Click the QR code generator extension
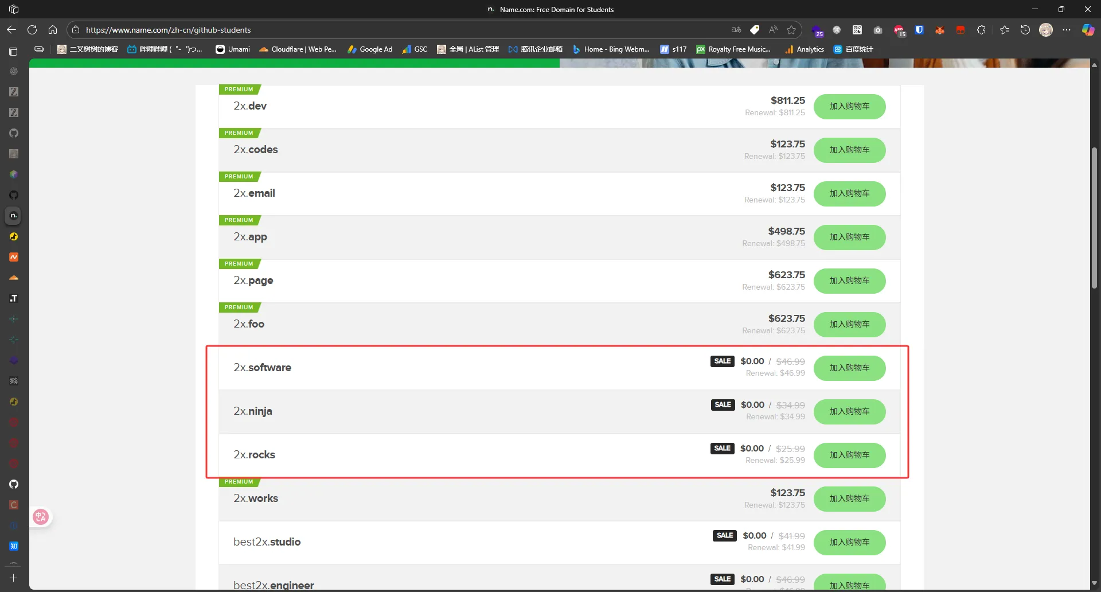 857,30
